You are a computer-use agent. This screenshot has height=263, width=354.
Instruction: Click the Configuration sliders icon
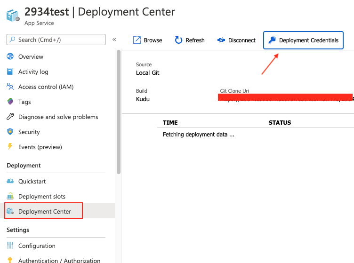(10, 246)
